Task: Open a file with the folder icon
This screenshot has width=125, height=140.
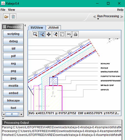Action: click(x=6, y=17)
